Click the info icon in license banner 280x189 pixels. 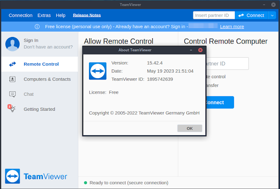pyautogui.click(x=37, y=27)
